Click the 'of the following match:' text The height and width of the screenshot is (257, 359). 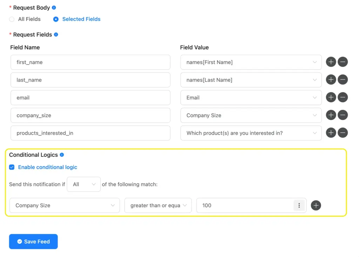point(130,184)
